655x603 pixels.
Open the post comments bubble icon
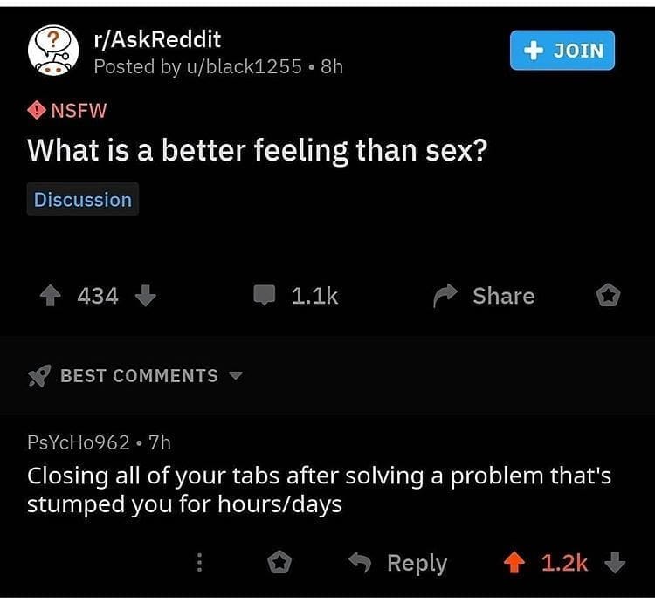tap(264, 297)
